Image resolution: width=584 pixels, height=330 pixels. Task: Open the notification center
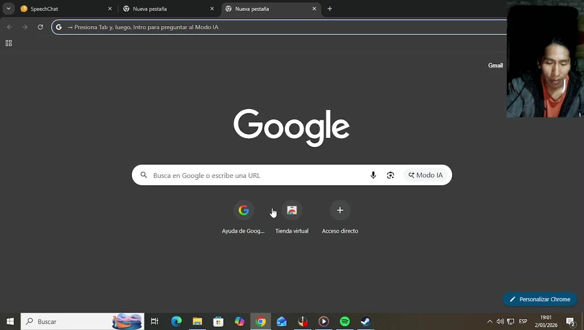click(x=571, y=322)
